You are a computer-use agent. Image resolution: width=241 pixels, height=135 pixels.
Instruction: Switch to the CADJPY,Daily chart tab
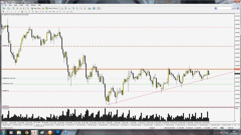pyautogui.click(x=49, y=125)
